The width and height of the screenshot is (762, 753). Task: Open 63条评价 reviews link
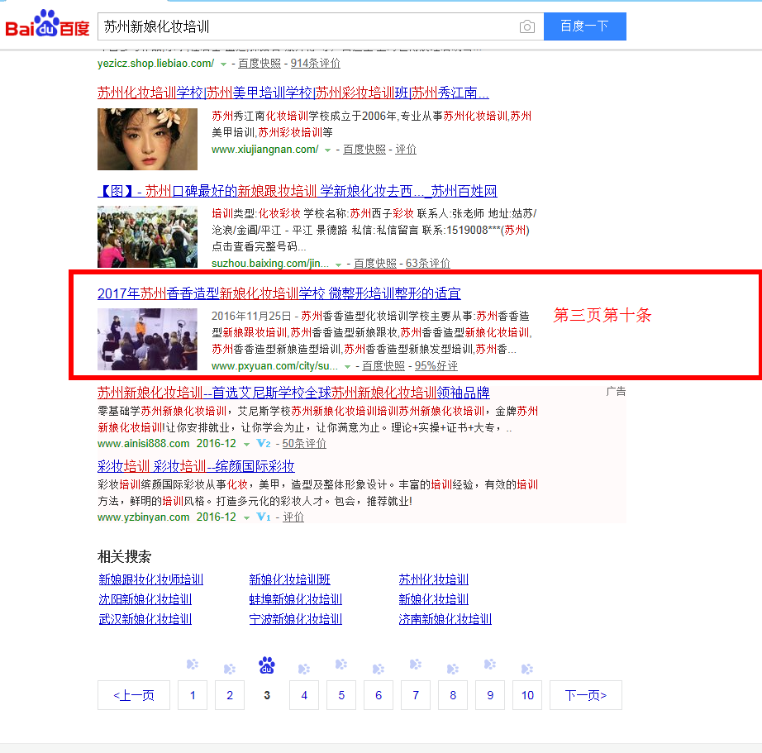tap(427, 263)
